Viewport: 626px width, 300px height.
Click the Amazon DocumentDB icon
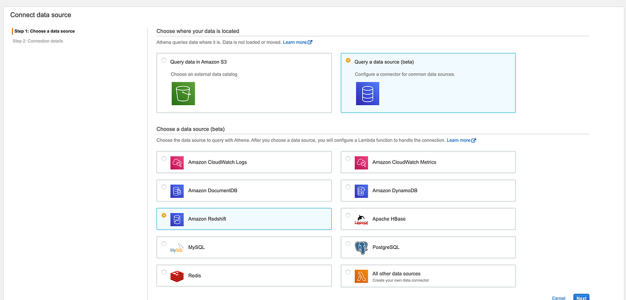pyautogui.click(x=177, y=191)
